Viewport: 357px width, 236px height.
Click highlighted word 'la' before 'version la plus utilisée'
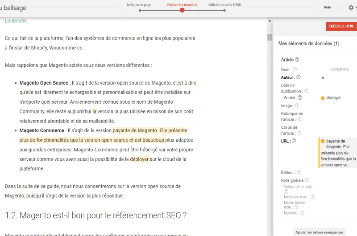click(x=95, y=111)
